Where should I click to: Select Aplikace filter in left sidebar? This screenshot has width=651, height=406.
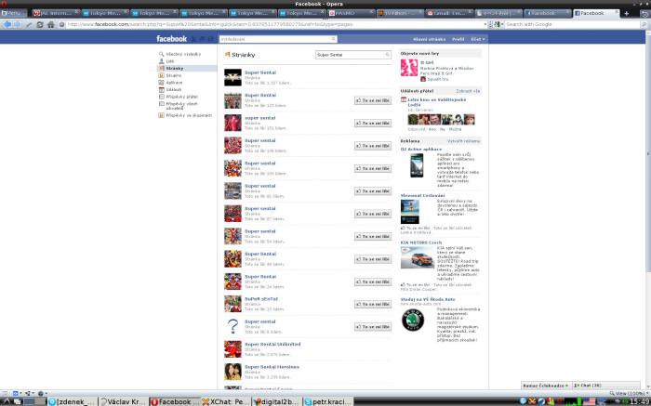point(174,83)
